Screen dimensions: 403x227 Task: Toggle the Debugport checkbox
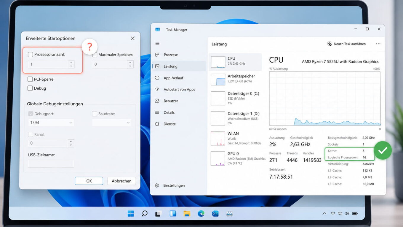(31, 114)
